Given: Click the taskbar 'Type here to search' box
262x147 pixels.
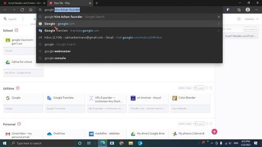Looking at the screenshot, I should click(42, 143).
